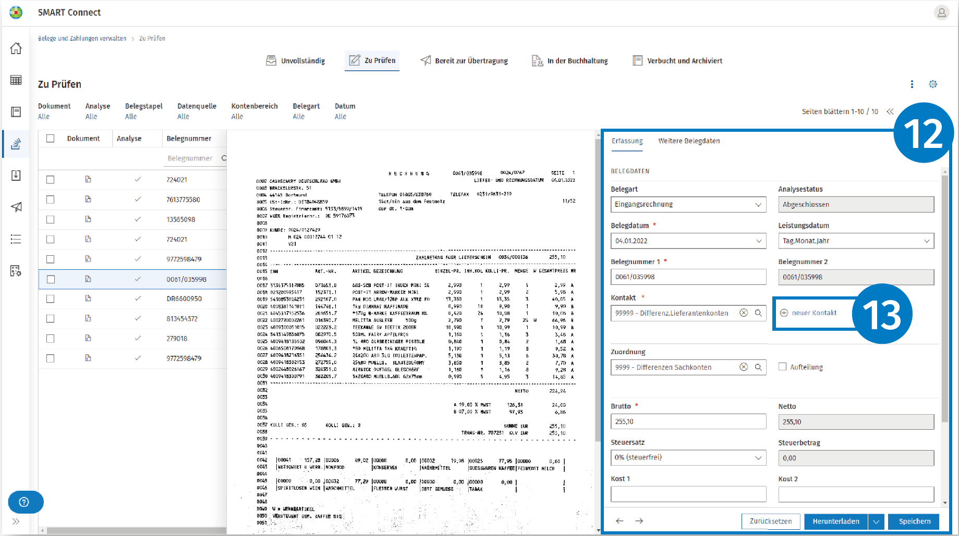Open the user profile avatar
The height and width of the screenshot is (536, 959).
pyautogui.click(x=941, y=13)
